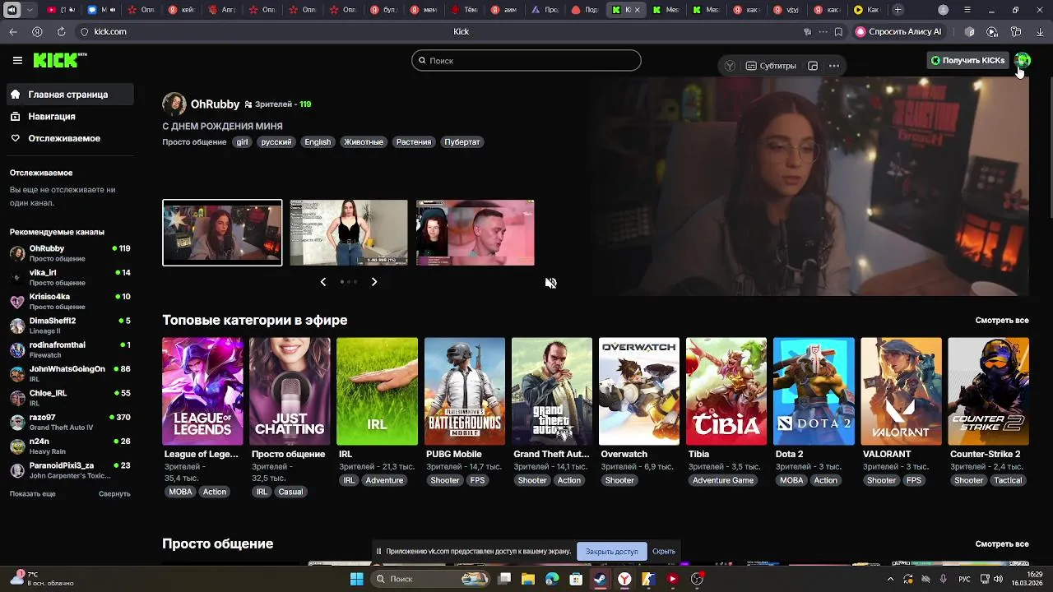Bookmark the page with the bookmark icon
Screen dimensions: 1053x592
tap(838, 31)
